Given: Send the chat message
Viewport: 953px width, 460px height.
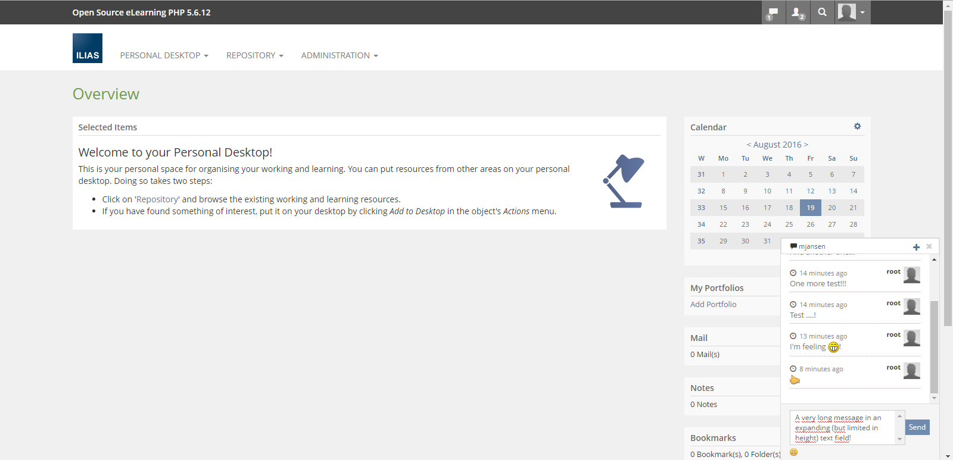Looking at the screenshot, I should (917, 427).
